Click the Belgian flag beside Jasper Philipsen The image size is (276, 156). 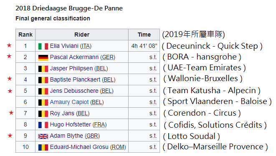tap(43, 69)
